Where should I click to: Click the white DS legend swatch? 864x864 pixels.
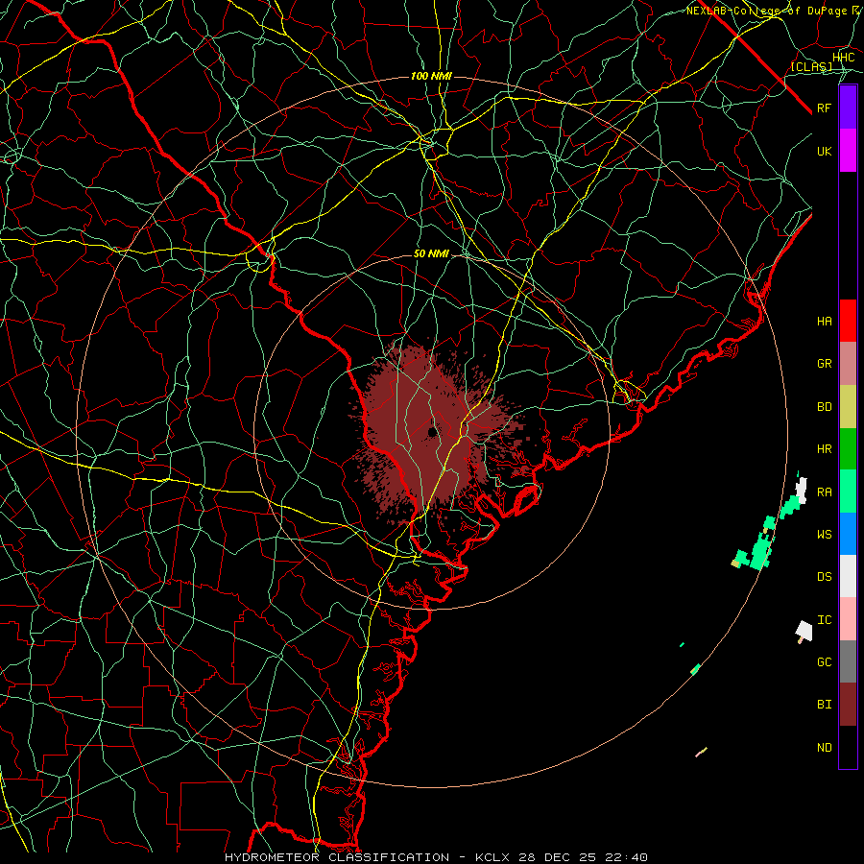[x=848, y=576]
